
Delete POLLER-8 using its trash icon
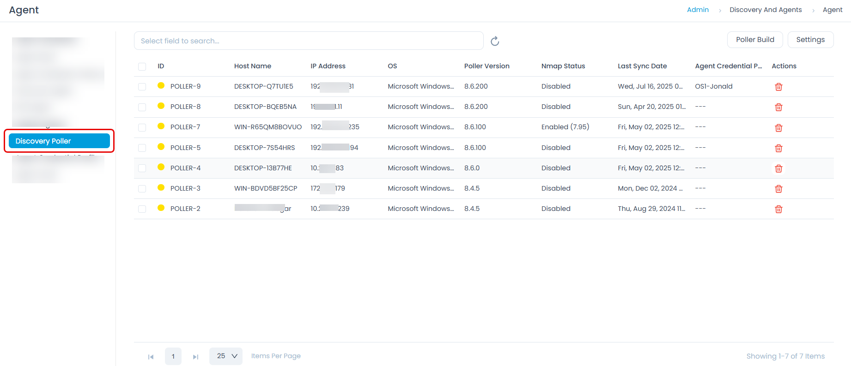(x=778, y=107)
